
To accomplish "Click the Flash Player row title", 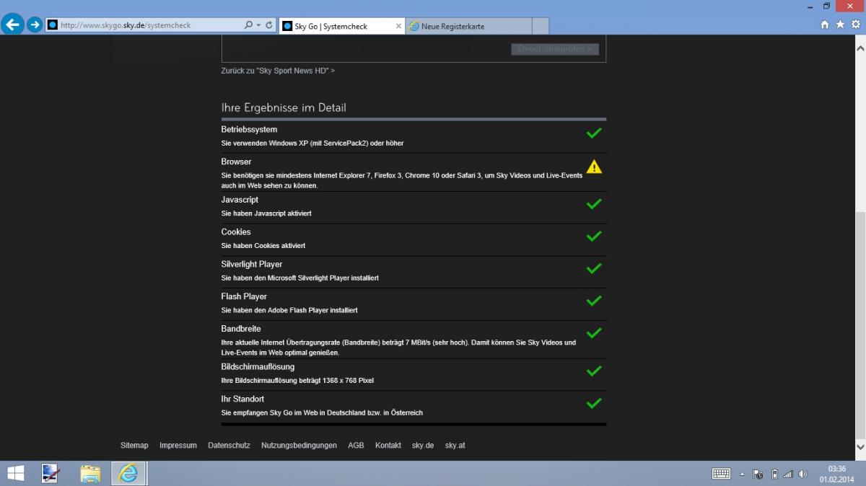I will click(244, 296).
